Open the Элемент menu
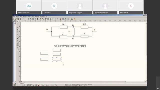The image size is (160, 90). [x=37, y=17]
